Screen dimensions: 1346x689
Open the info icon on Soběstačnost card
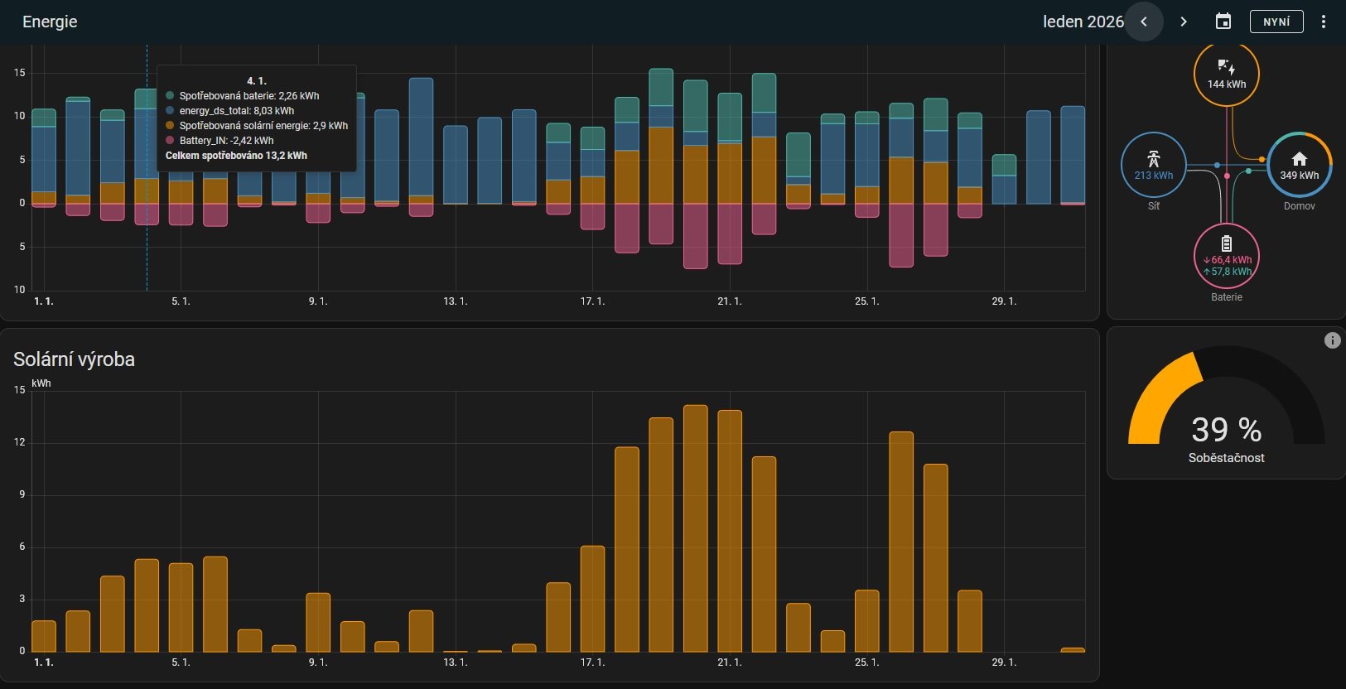[1332, 340]
